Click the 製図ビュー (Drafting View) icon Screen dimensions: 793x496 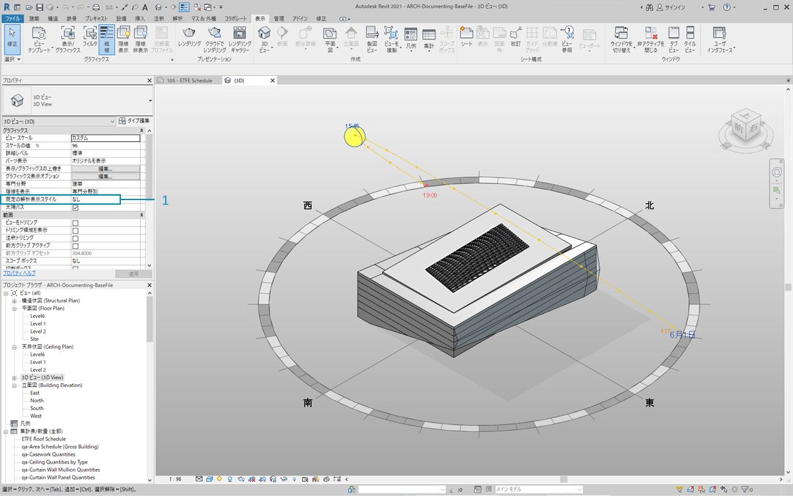click(x=372, y=39)
